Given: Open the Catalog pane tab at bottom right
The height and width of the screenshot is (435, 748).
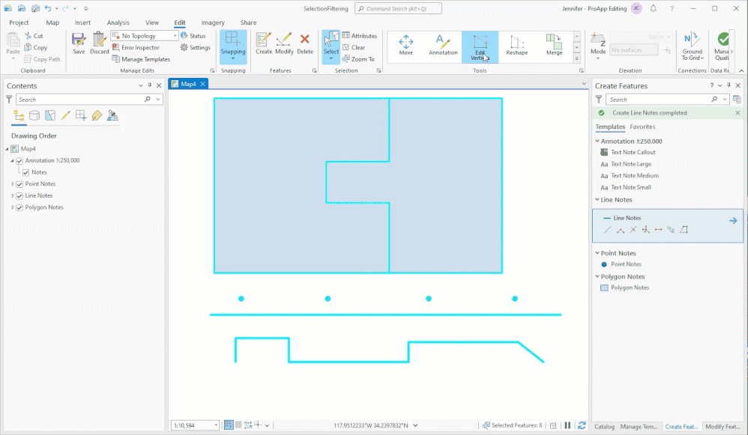Looking at the screenshot, I should [604, 426].
